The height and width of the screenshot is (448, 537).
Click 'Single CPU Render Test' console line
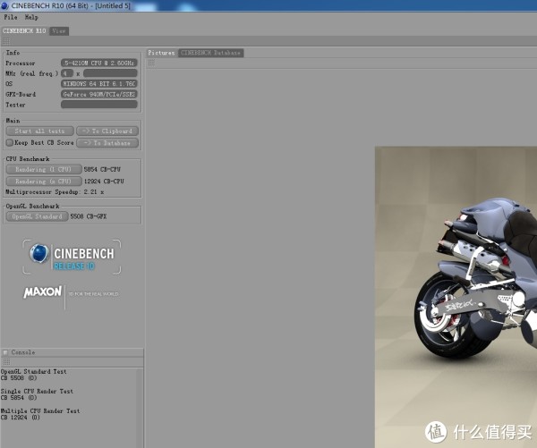coord(37,391)
